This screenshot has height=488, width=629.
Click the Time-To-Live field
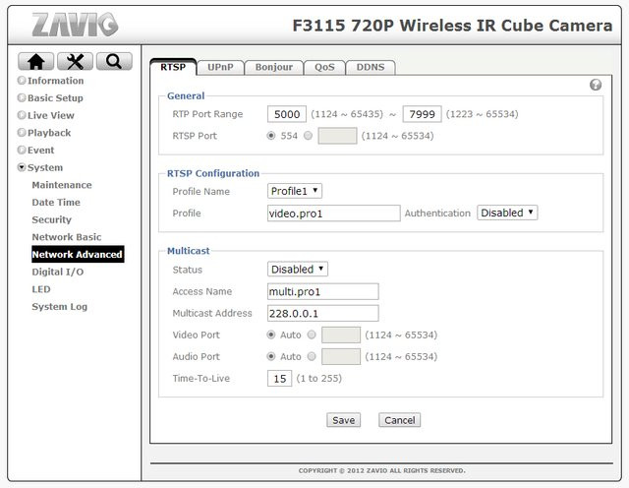279,379
